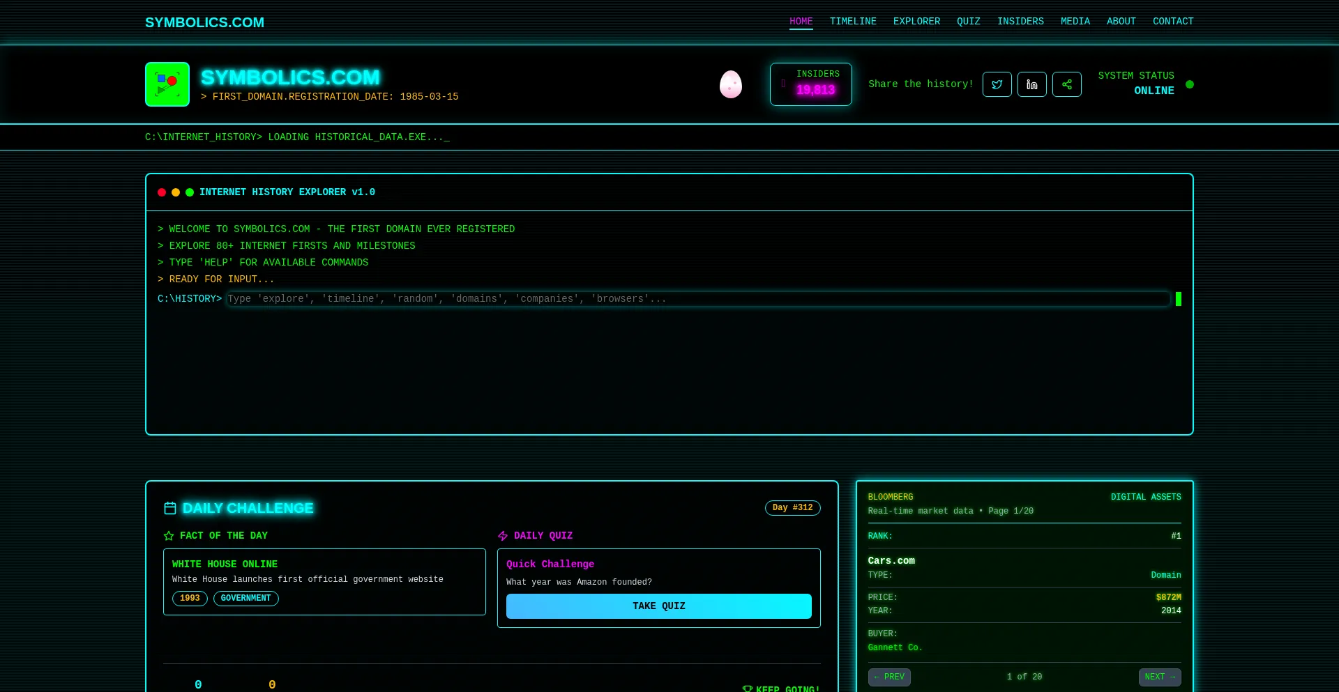Select the Government category tag
This screenshot has width=1339, height=692.
click(x=245, y=599)
